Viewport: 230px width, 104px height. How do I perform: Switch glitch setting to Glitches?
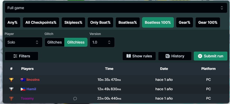55,42
